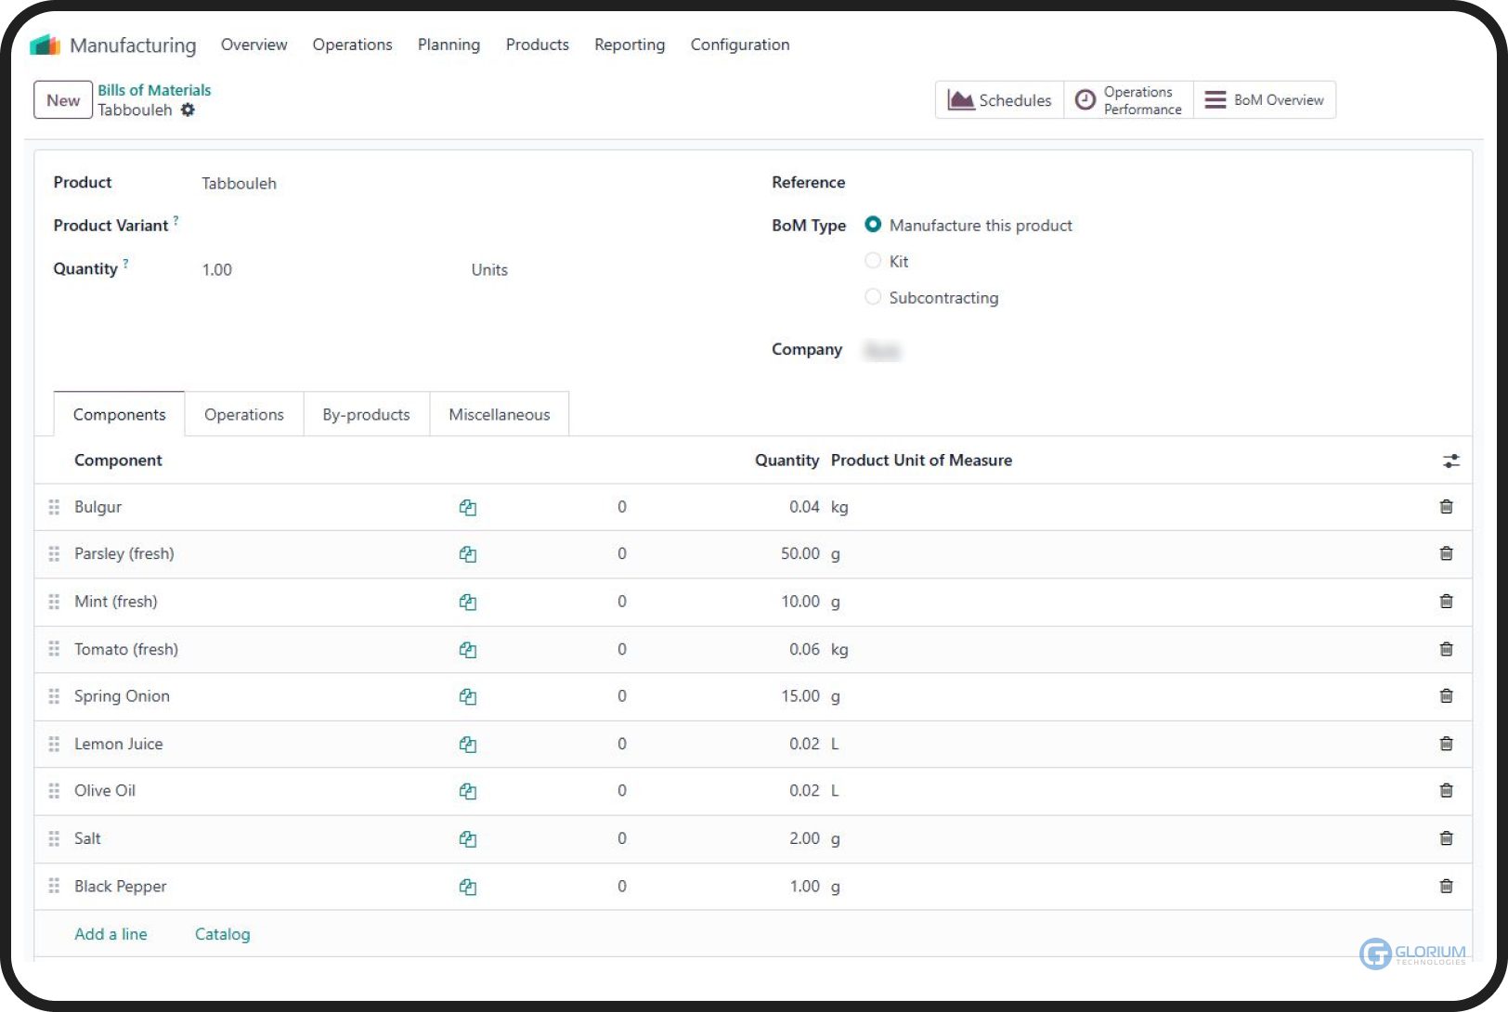Click the copy icon on Salt row

[x=468, y=839]
